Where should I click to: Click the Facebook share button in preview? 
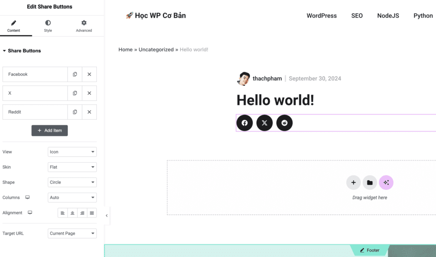244,123
